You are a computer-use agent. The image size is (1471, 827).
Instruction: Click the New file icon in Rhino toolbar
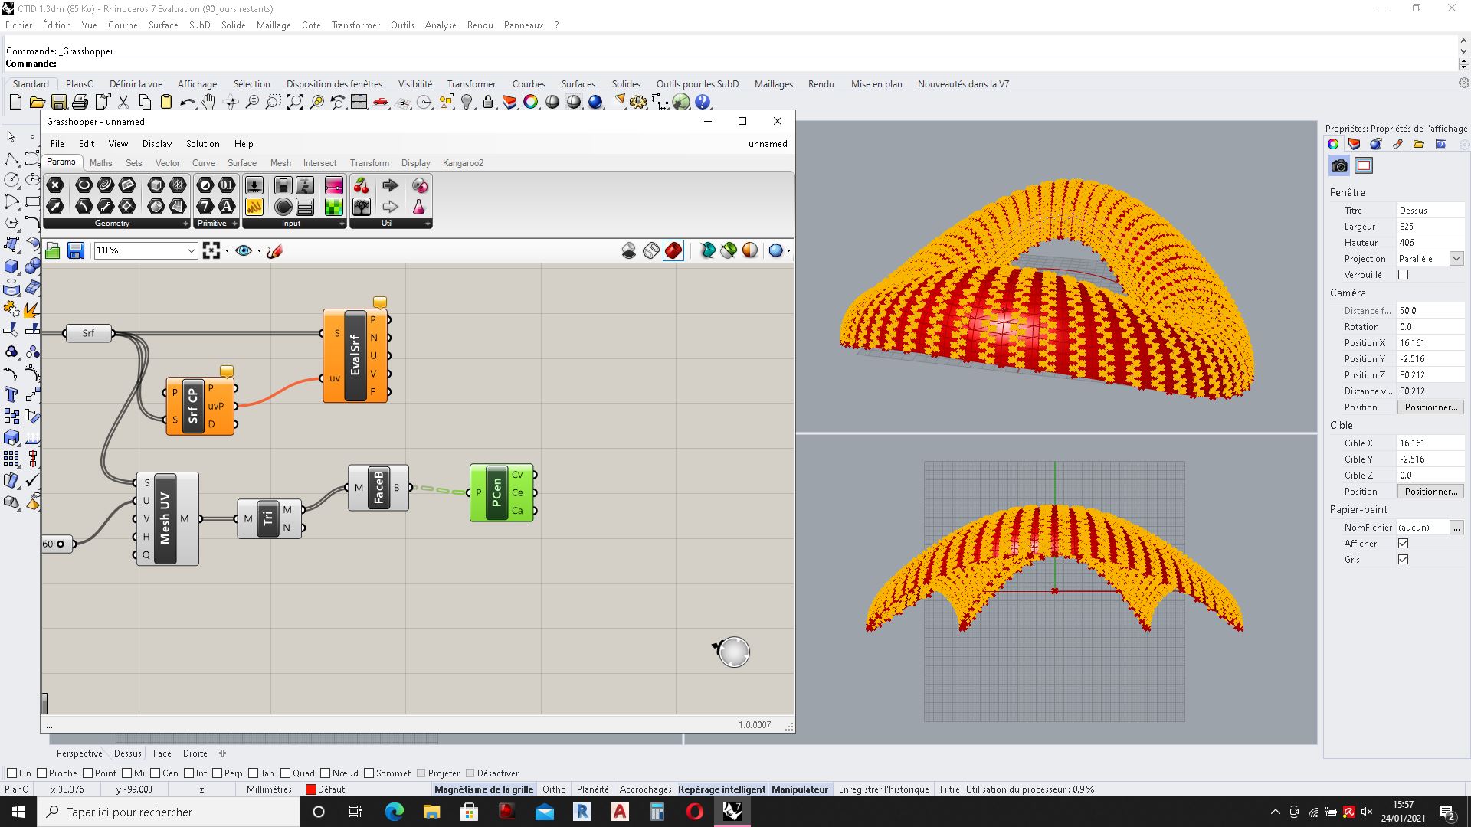click(x=15, y=102)
